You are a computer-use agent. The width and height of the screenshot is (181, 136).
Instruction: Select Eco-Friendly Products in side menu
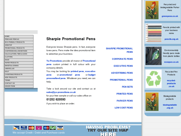(x=19, y=42)
